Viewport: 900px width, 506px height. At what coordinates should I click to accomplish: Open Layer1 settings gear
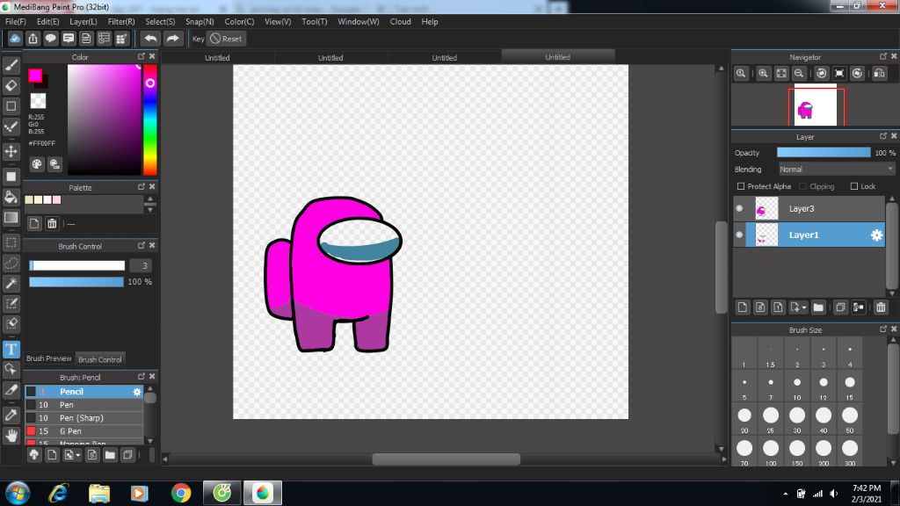click(876, 235)
